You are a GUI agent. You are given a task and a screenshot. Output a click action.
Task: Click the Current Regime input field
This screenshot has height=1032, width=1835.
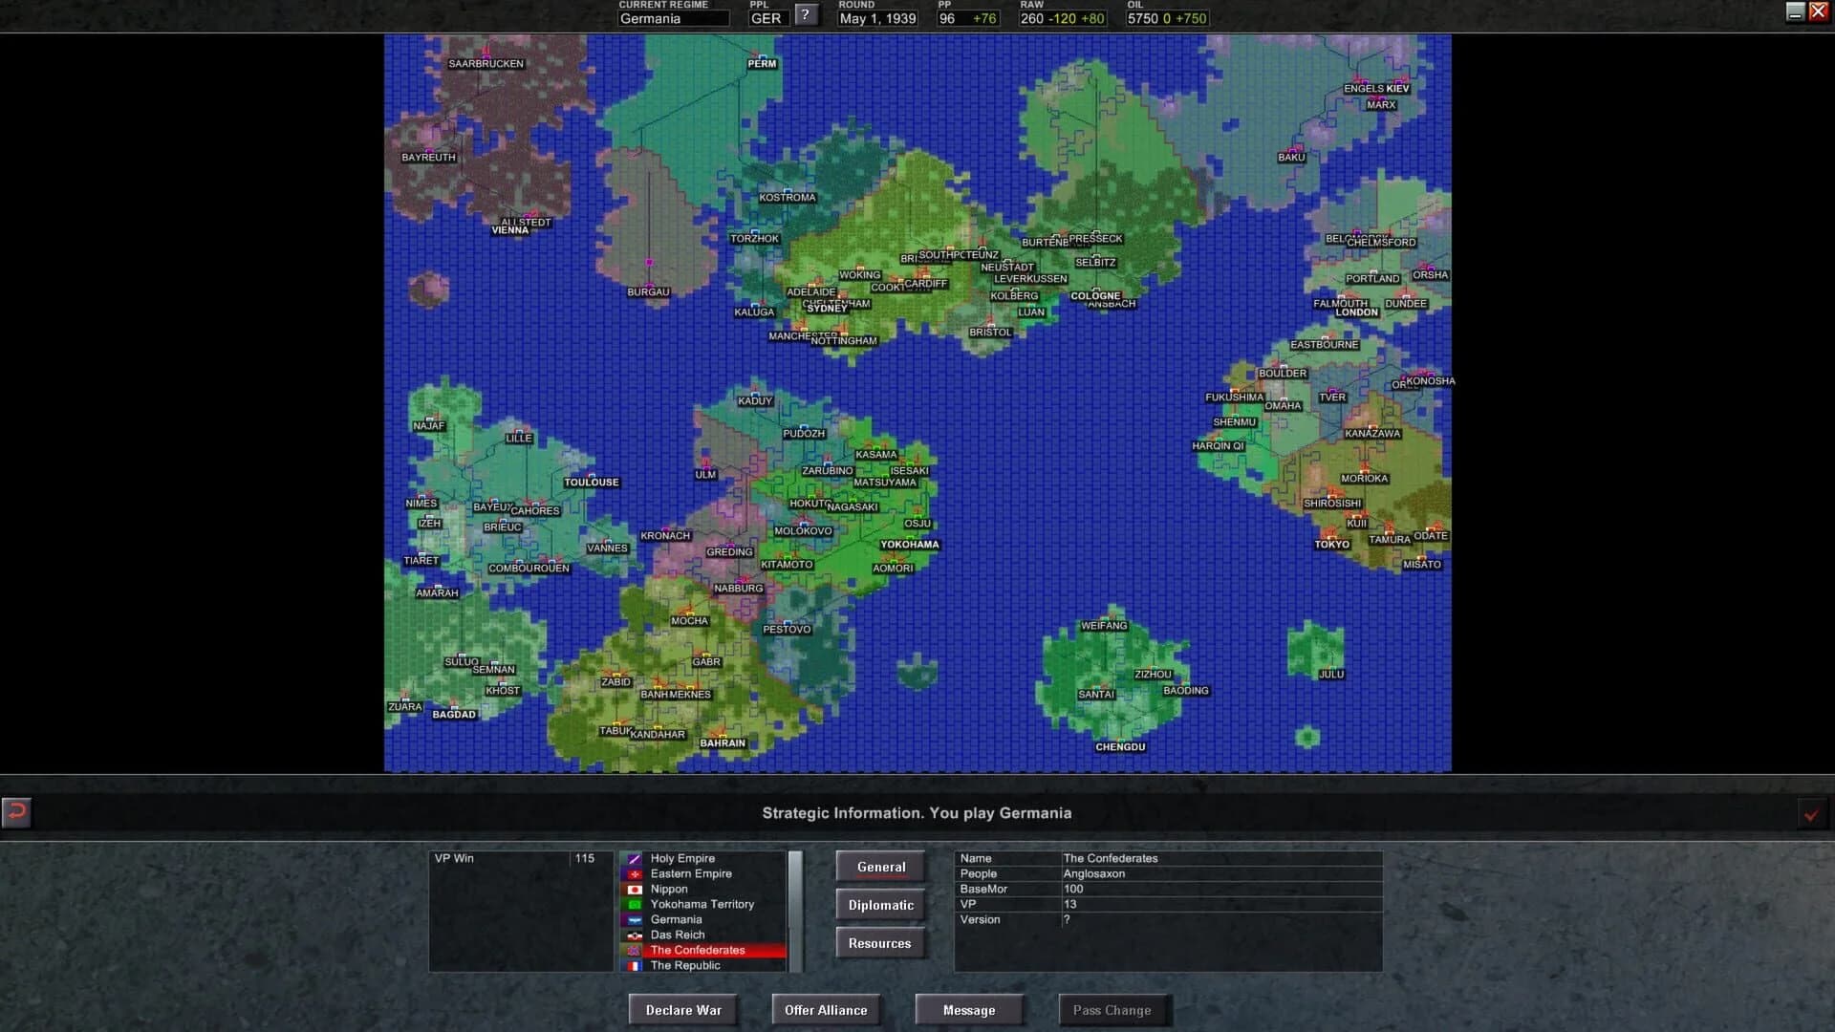point(674,18)
